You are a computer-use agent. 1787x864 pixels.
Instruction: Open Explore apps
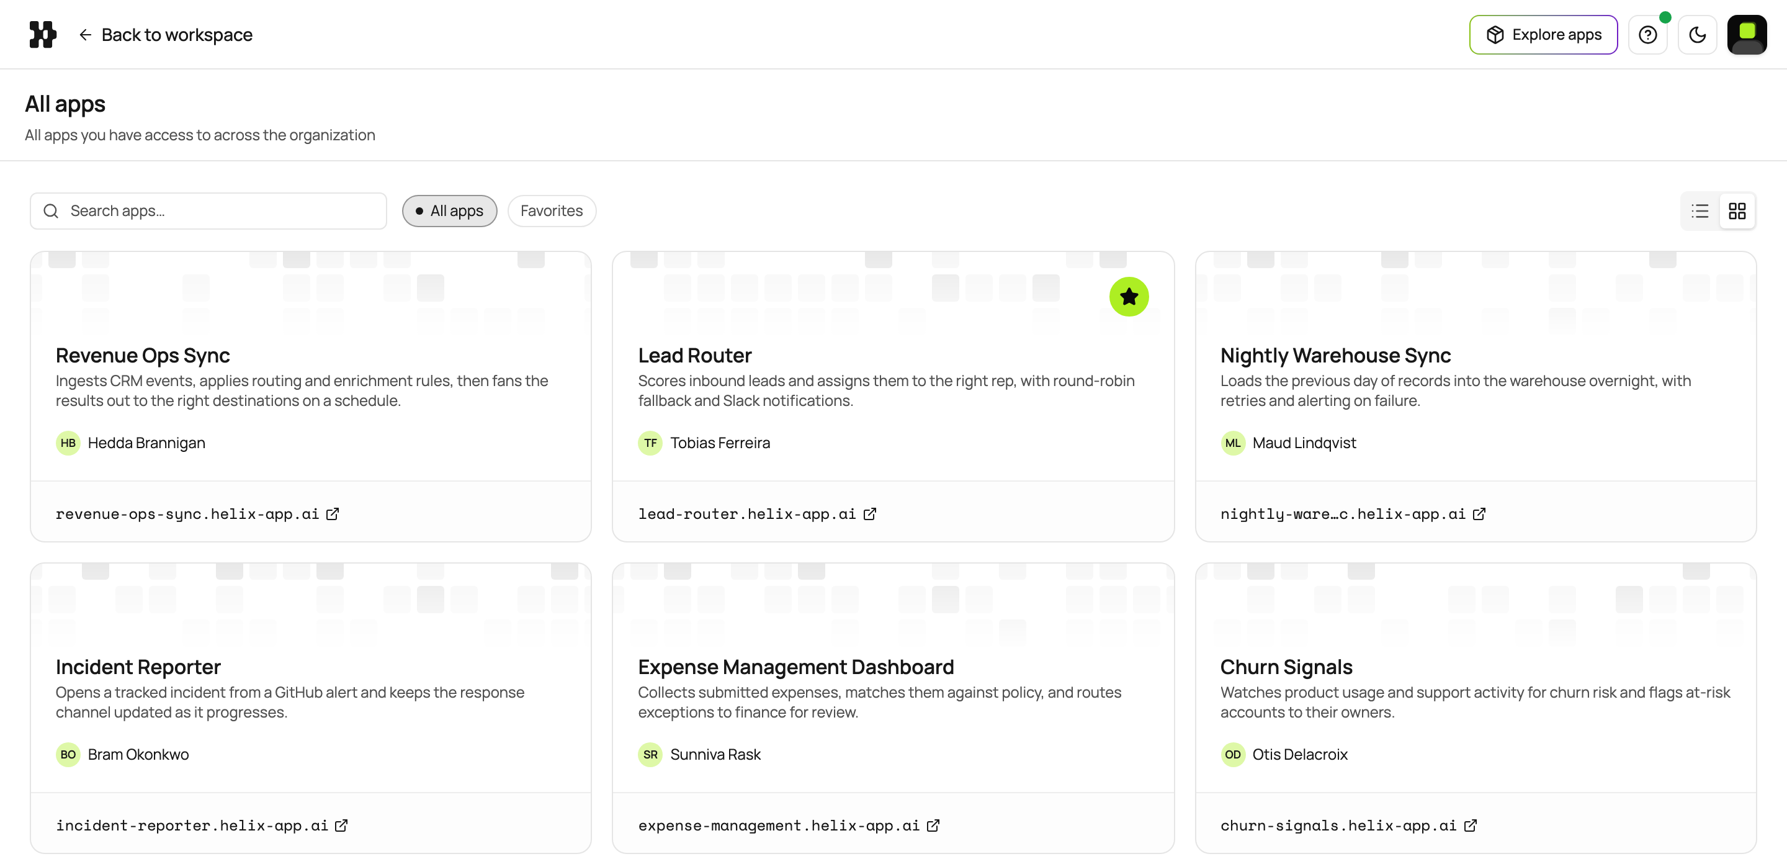[1543, 35]
